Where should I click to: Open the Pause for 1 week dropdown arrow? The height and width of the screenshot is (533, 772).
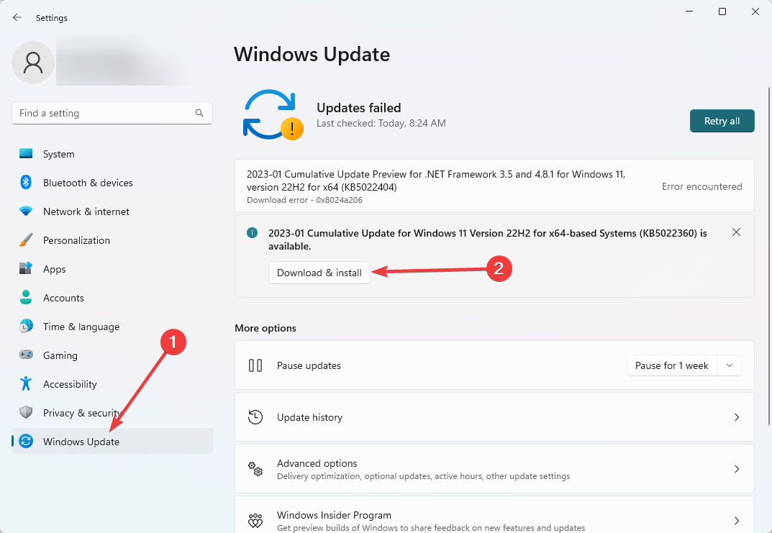tap(730, 365)
